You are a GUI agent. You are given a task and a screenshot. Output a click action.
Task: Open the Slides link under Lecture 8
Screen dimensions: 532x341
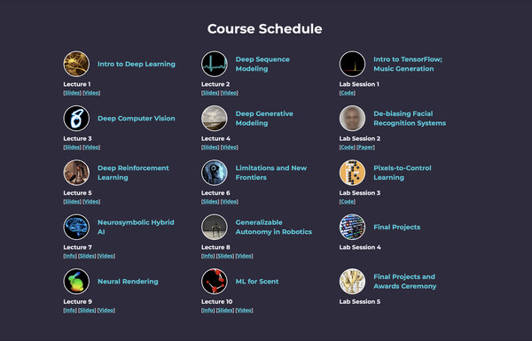pos(225,256)
